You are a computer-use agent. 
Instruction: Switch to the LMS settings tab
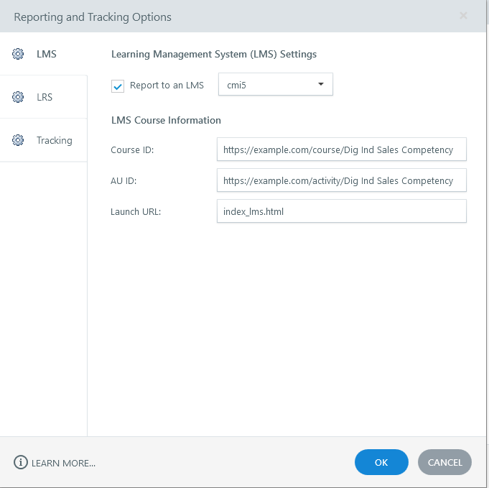click(47, 54)
